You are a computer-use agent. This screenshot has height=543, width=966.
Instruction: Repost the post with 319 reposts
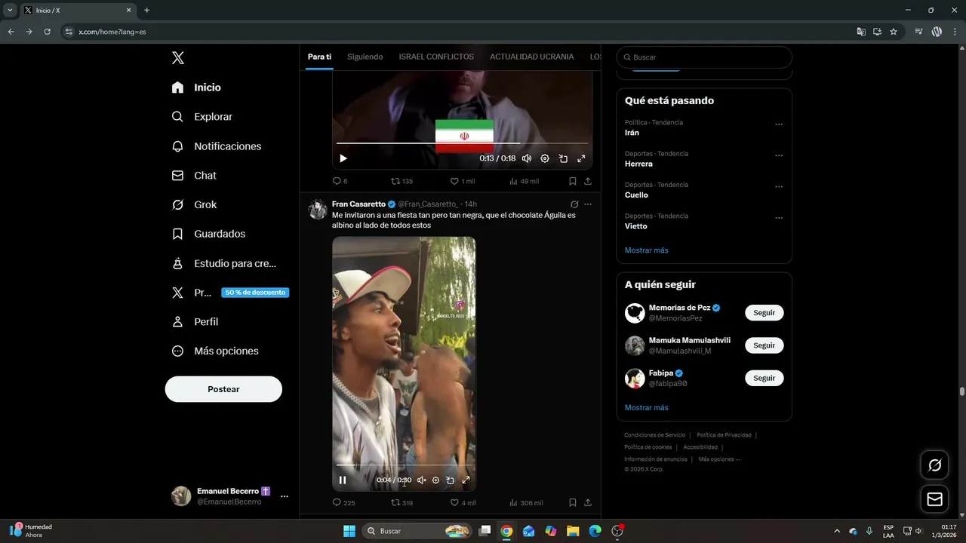pyautogui.click(x=401, y=503)
